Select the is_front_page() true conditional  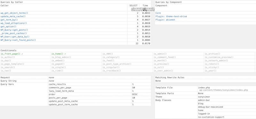point(12,54)
